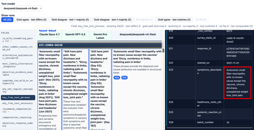Click the No file (0) filter
Screen dimensions: 254x130
pyautogui.click(x=201, y=20)
